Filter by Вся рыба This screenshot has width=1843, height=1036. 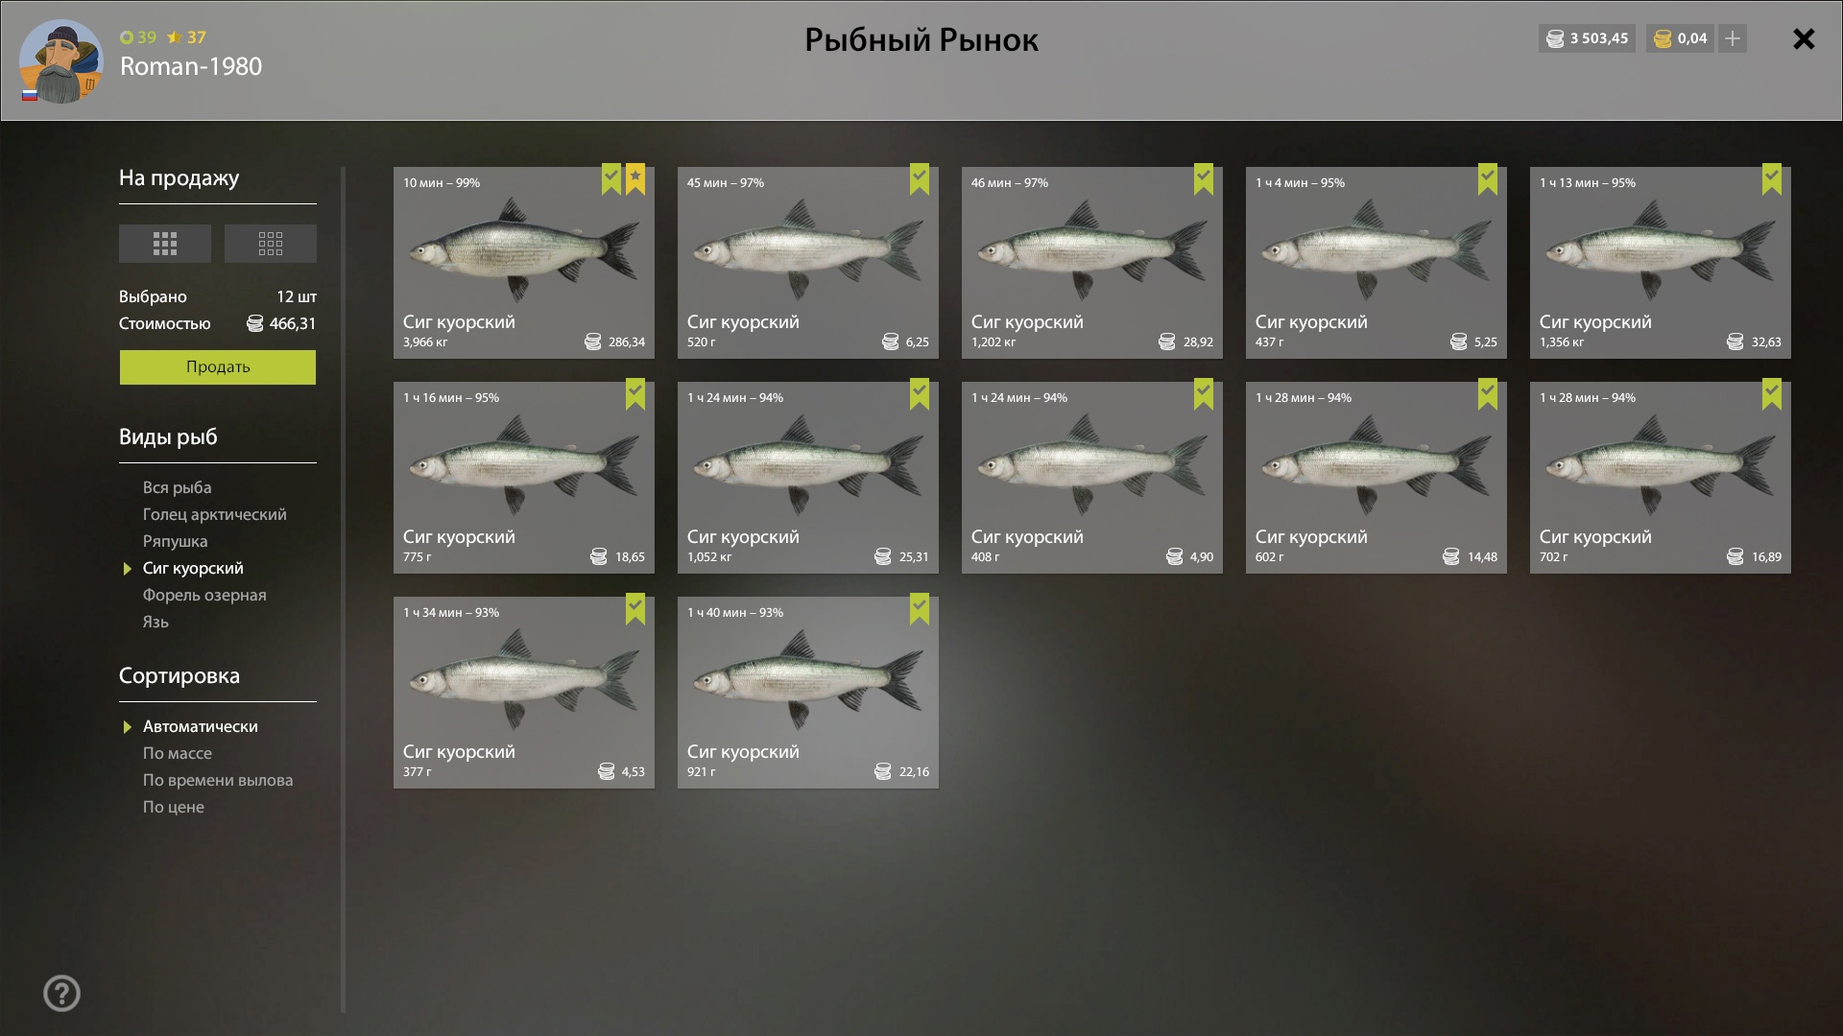point(178,487)
